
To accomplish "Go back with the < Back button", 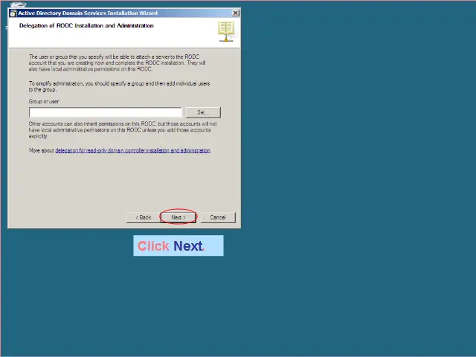I will coord(143,217).
